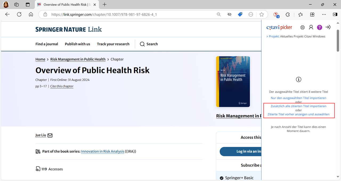Open browser Extensions puzzle icon
Screen dimensions: 341x181
pos(288,15)
